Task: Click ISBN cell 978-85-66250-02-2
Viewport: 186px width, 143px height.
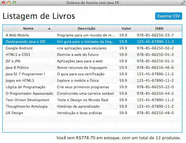Action: (x=155, y=48)
